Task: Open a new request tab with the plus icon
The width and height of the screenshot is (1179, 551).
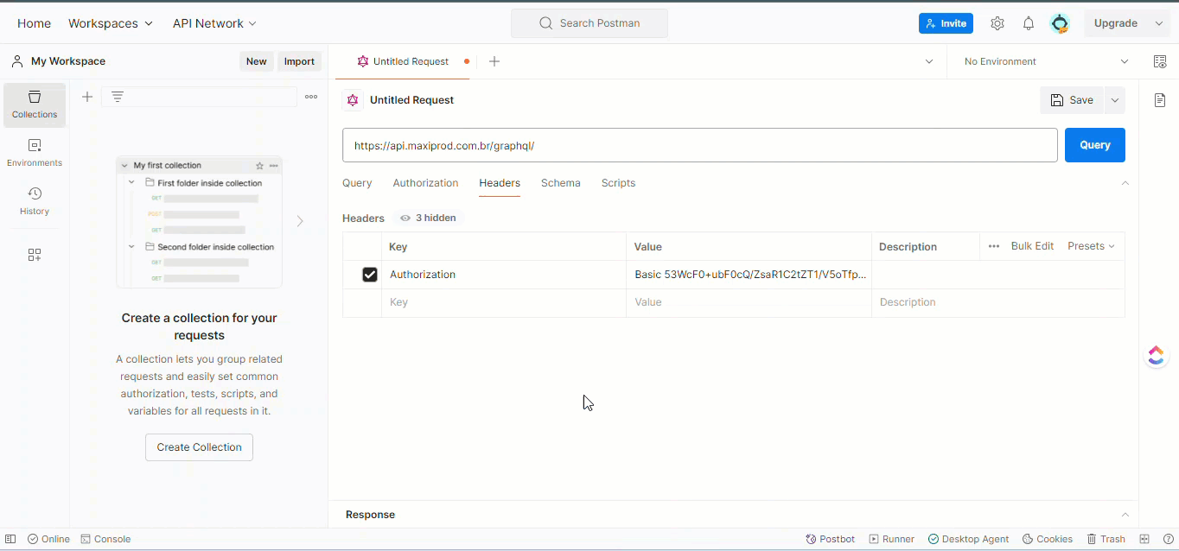Action: [x=494, y=61]
